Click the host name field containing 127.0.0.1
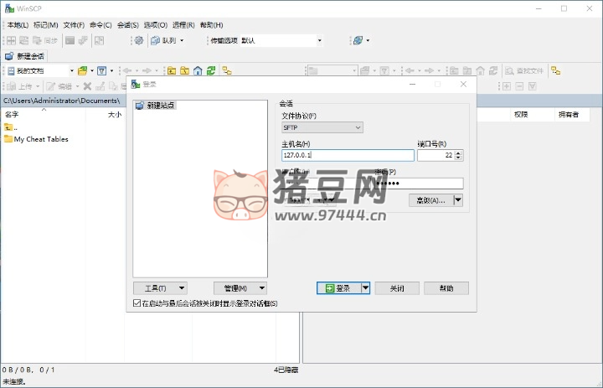The width and height of the screenshot is (603, 388). [348, 155]
